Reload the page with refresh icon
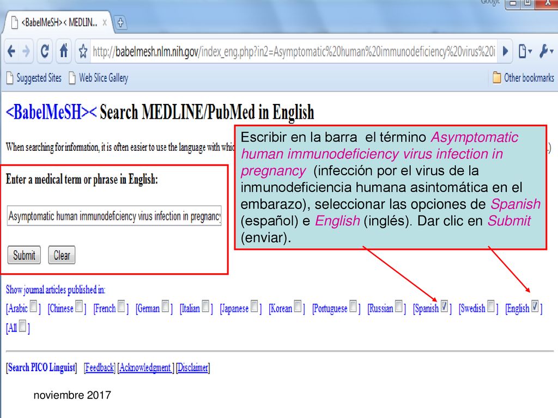558x418 pixels. [x=45, y=52]
